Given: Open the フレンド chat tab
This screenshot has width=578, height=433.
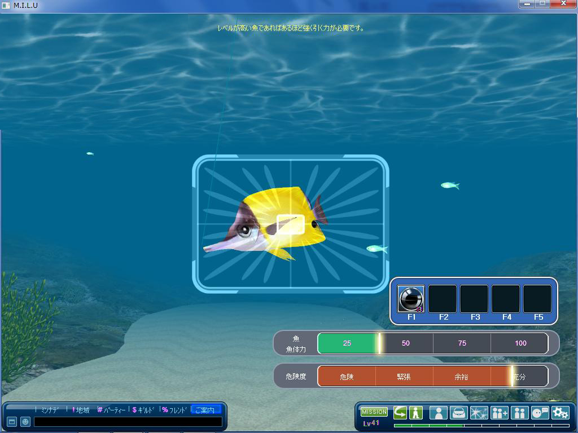Looking at the screenshot, I should point(174,410).
